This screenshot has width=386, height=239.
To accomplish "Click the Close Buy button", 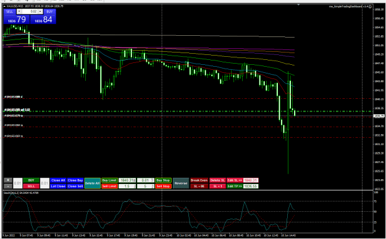I will click(x=75, y=180).
